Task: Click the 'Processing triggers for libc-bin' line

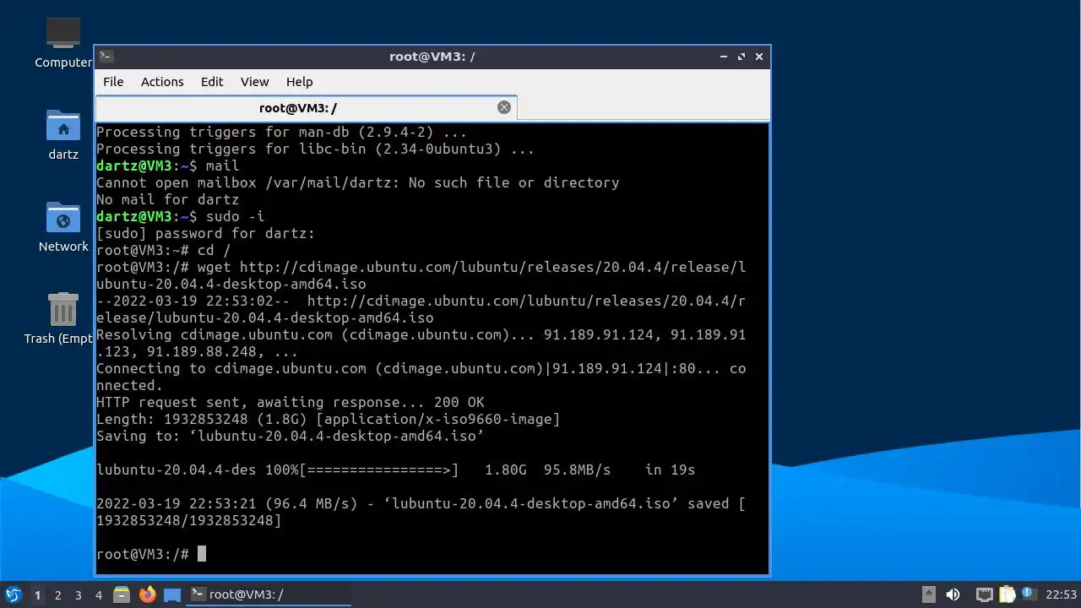Action: coord(315,149)
